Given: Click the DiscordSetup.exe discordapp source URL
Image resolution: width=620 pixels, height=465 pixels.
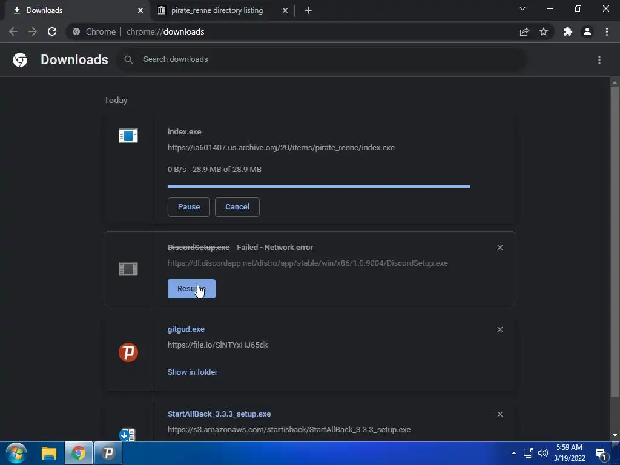Looking at the screenshot, I should pyautogui.click(x=308, y=263).
